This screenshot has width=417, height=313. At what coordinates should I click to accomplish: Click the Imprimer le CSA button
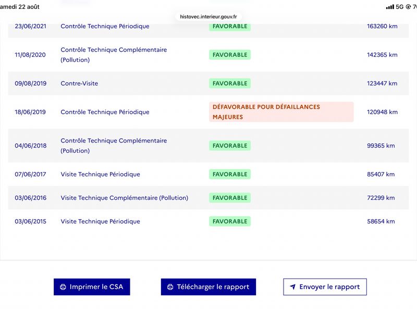(92, 287)
